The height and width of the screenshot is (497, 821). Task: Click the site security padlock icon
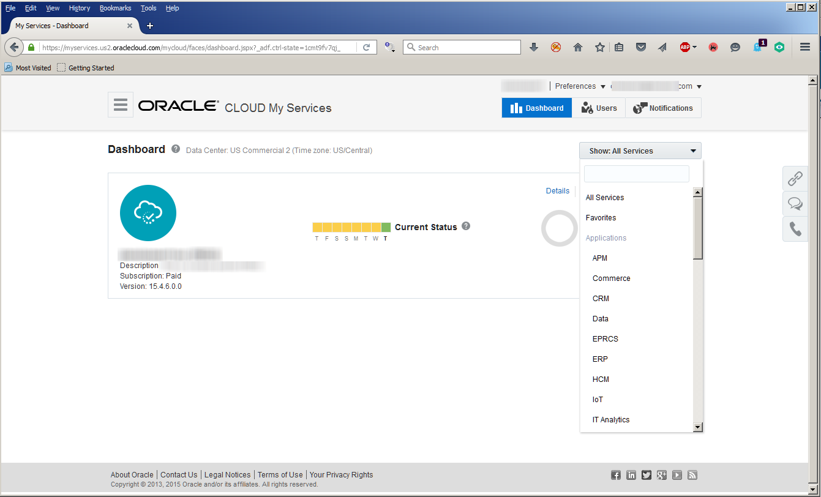tap(31, 47)
